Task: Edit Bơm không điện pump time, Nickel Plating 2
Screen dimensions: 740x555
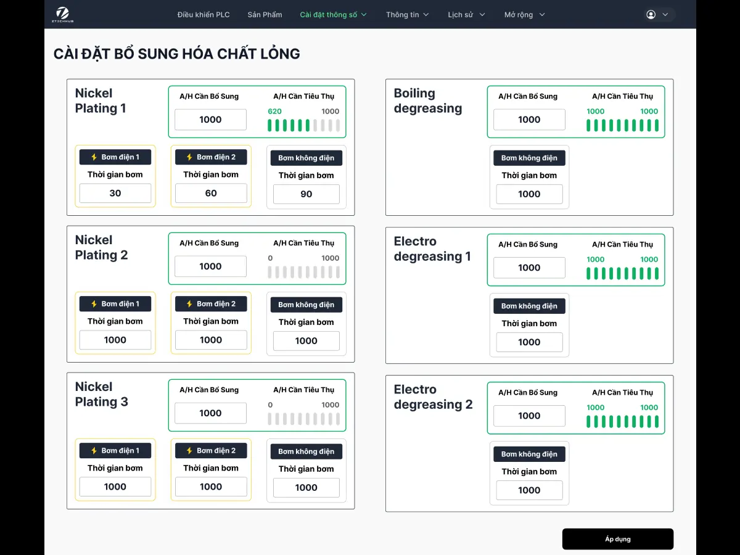Action: pyautogui.click(x=306, y=341)
